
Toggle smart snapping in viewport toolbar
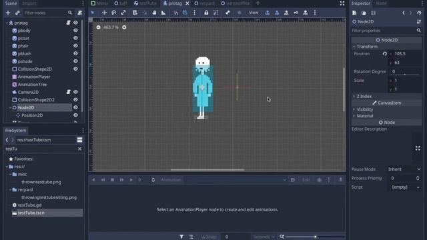tap(175, 13)
